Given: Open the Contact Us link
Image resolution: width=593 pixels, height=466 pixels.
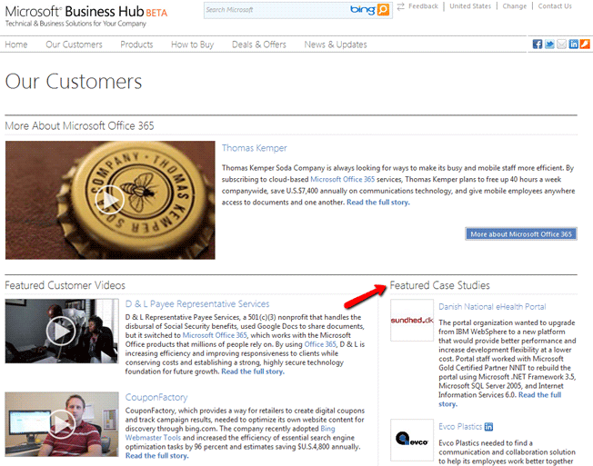Looking at the screenshot, I should point(555,6).
